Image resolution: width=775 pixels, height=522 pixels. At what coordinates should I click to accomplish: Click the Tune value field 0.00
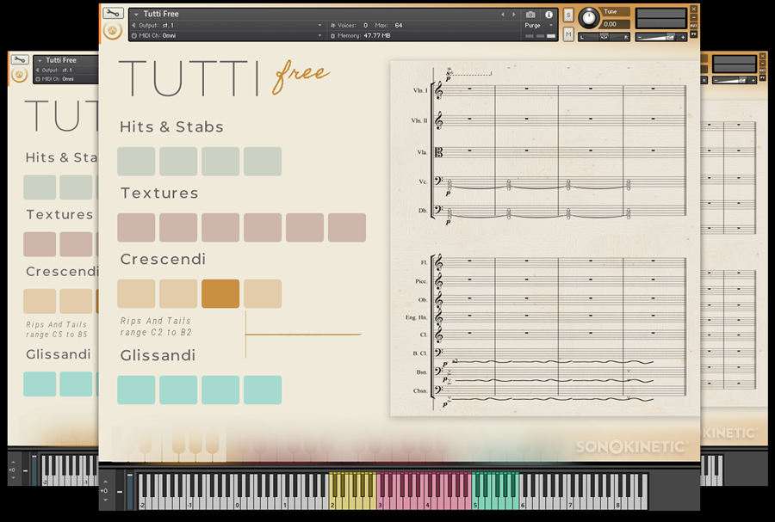click(616, 24)
